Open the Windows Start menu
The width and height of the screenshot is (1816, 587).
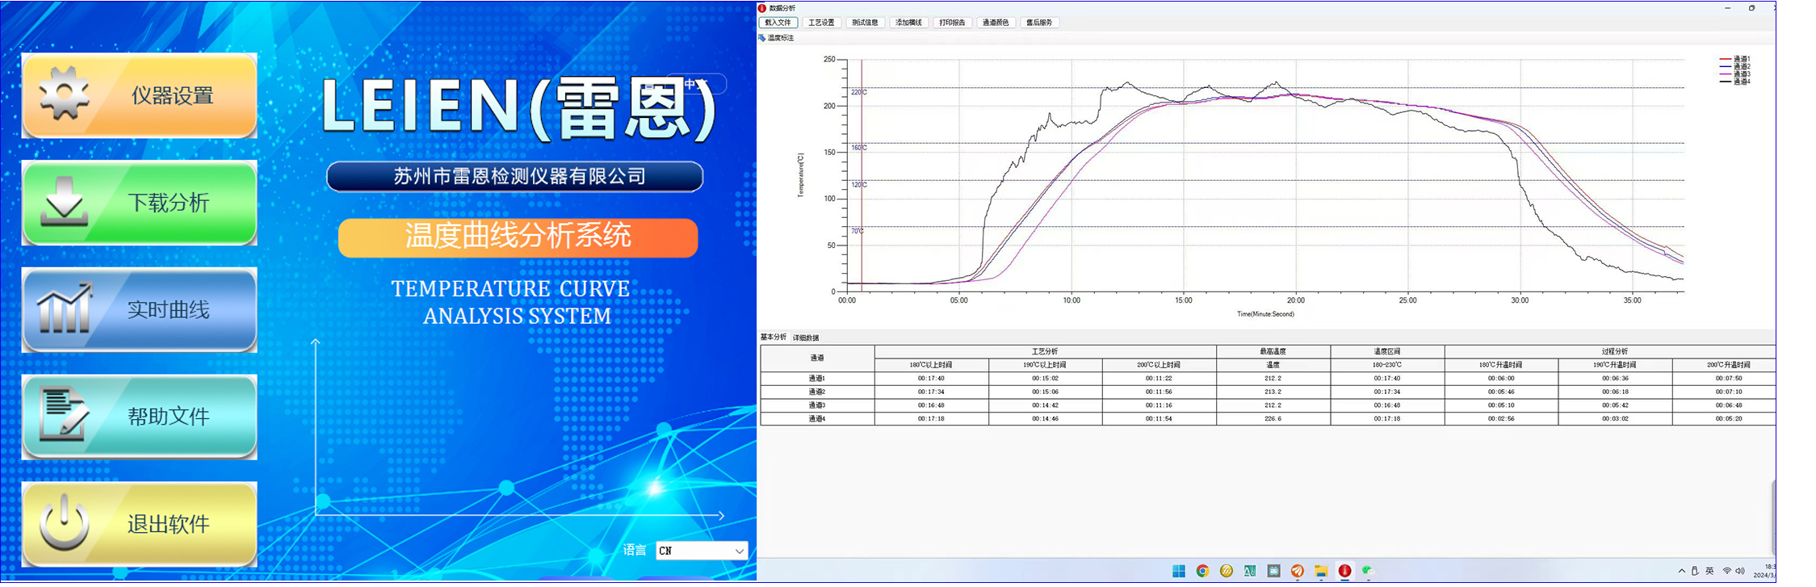1179,571
